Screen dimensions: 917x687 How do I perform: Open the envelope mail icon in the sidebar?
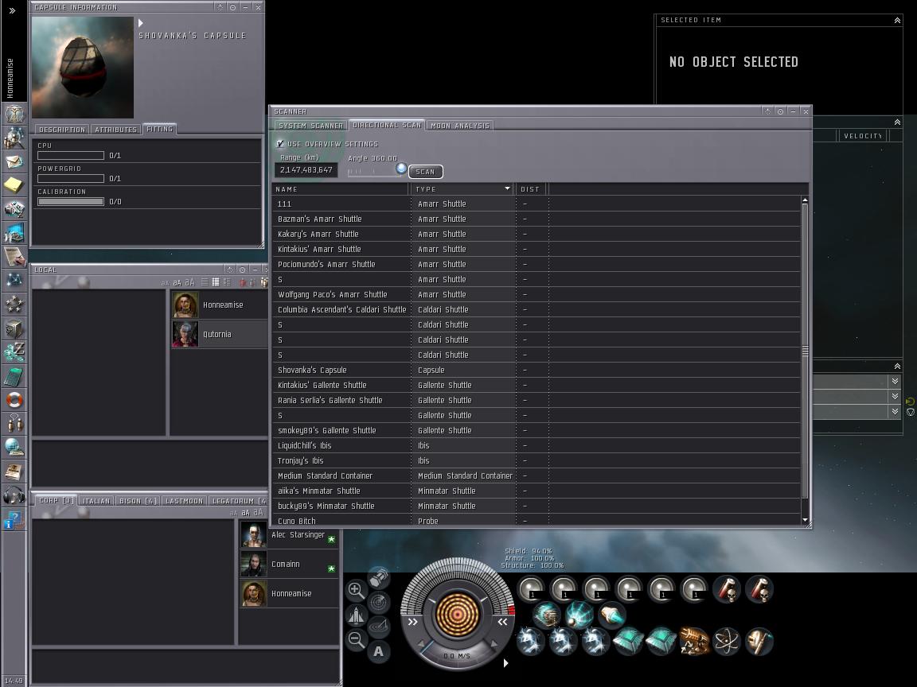tap(14, 161)
